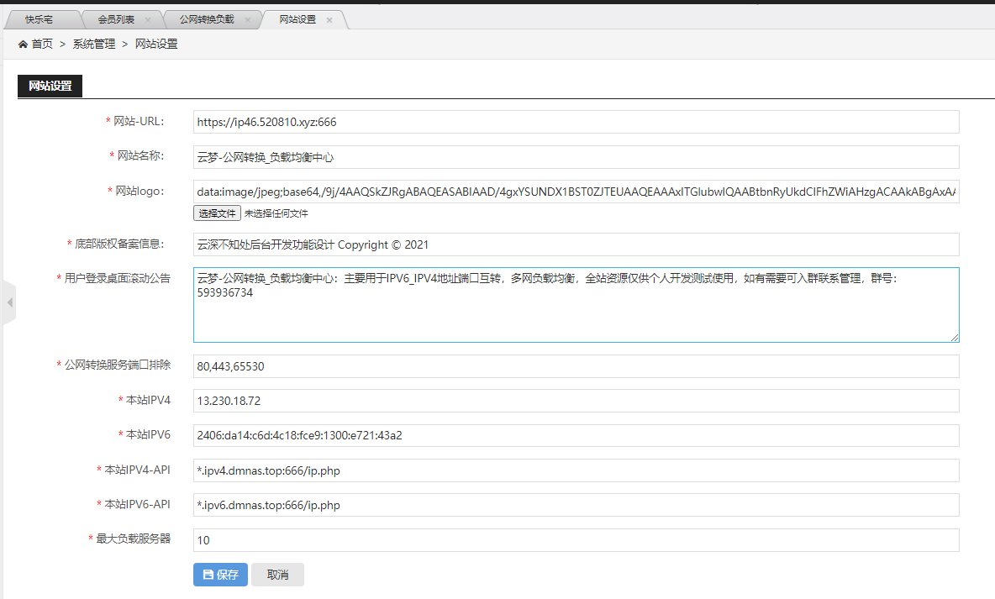Focus the 网站-URL input field
995x599 pixels.
coord(576,122)
